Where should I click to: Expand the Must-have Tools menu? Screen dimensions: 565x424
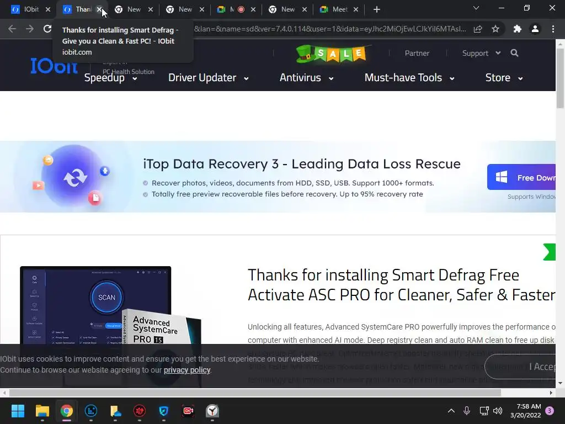pyautogui.click(x=409, y=78)
